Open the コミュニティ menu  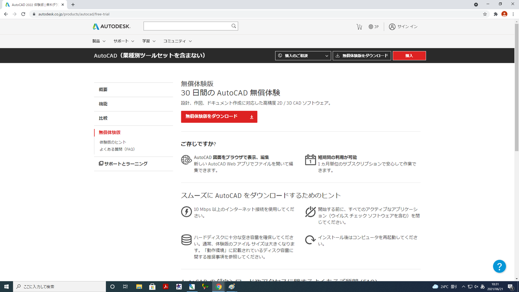pos(178,41)
